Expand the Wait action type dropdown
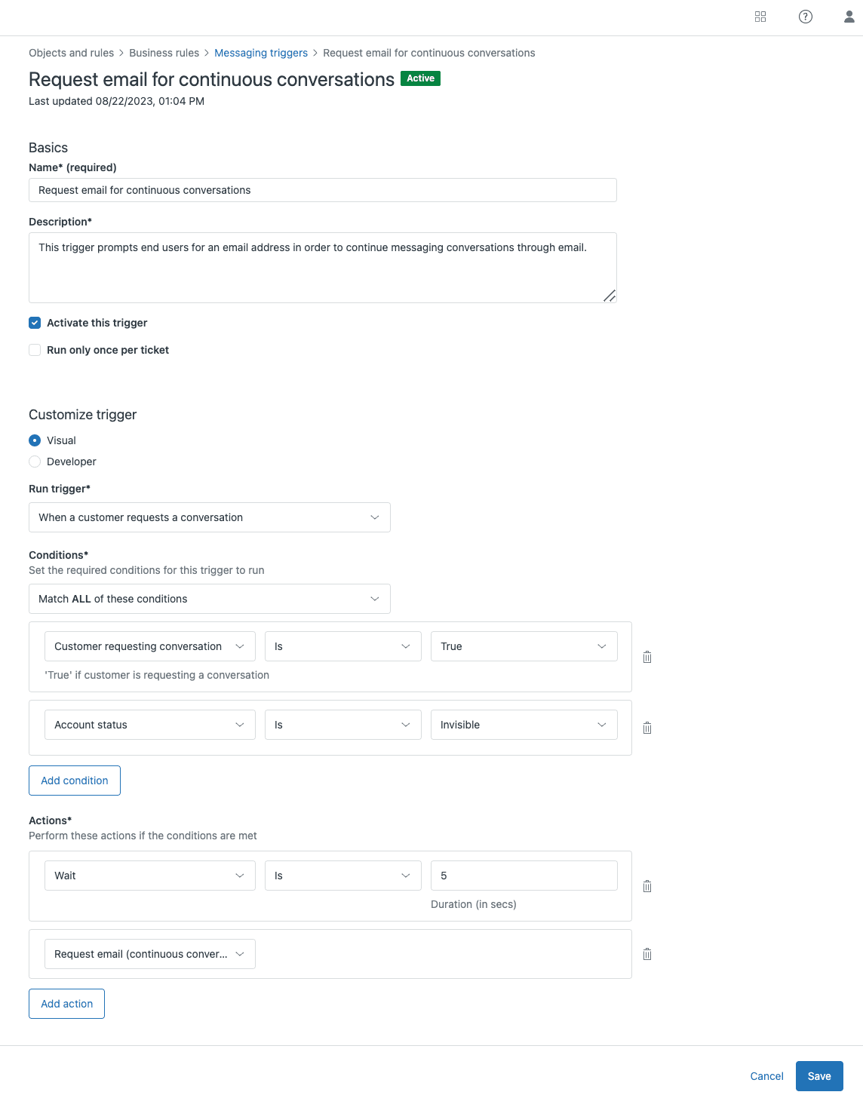This screenshot has width=863, height=1098. (149, 876)
